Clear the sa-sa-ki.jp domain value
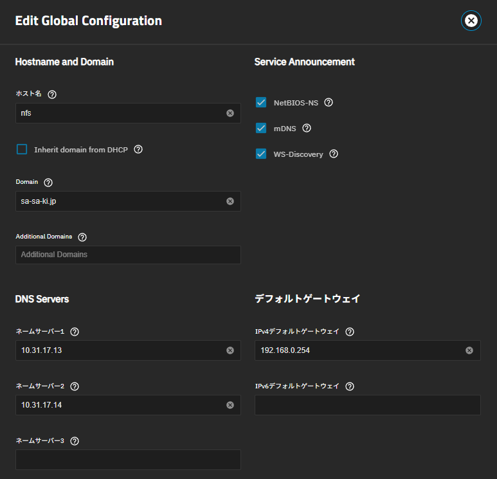 230,201
